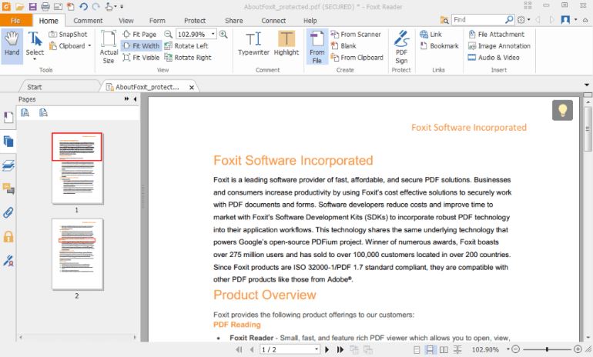Open the Bookmarks side panel
This screenshot has height=357, width=593.
[8, 118]
